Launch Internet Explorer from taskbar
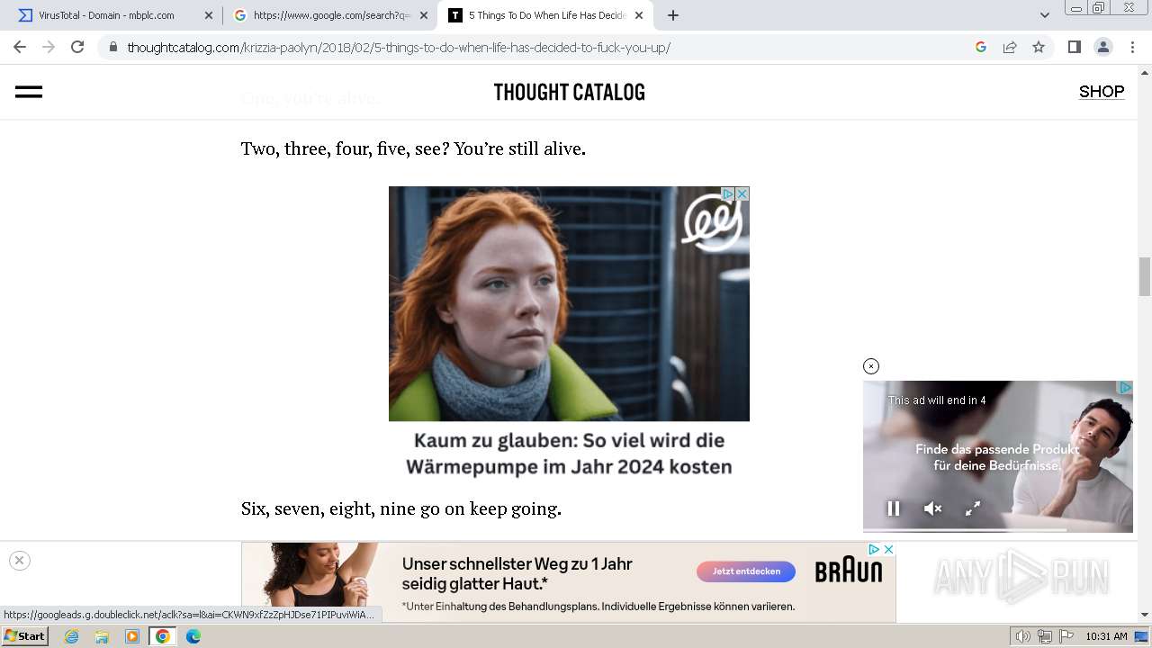 (71, 636)
